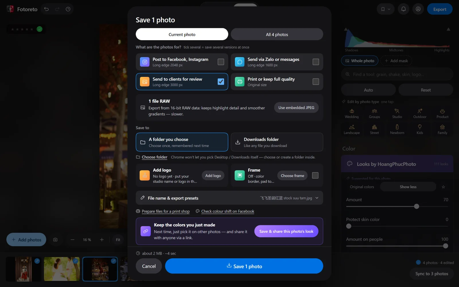The image size is (459, 287).
Task: Enable the Frame checkbox
Action: tap(315, 175)
